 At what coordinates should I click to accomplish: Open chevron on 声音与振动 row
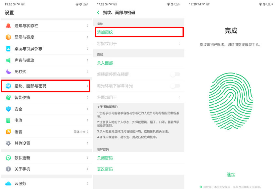[x=88, y=60]
